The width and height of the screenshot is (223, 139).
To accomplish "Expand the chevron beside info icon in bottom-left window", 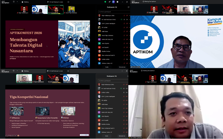I will pos(17,71).
